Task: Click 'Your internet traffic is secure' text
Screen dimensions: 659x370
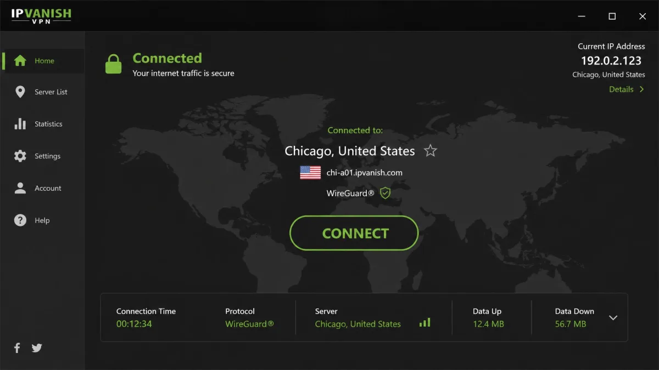Action: click(183, 73)
